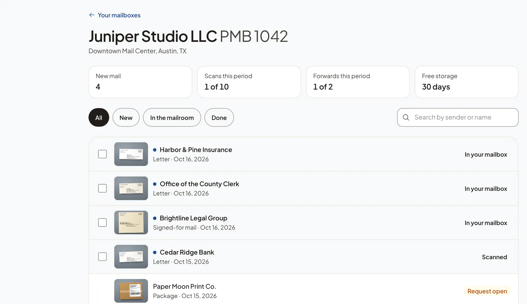Click the New mail stat card
Viewport: 527px width, 304px height.
[140, 82]
